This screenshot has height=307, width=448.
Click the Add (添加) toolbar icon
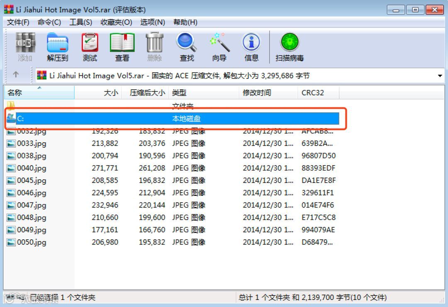click(x=25, y=43)
